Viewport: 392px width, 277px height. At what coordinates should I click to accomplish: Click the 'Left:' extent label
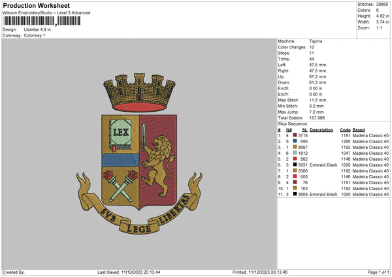pyautogui.click(x=282, y=65)
